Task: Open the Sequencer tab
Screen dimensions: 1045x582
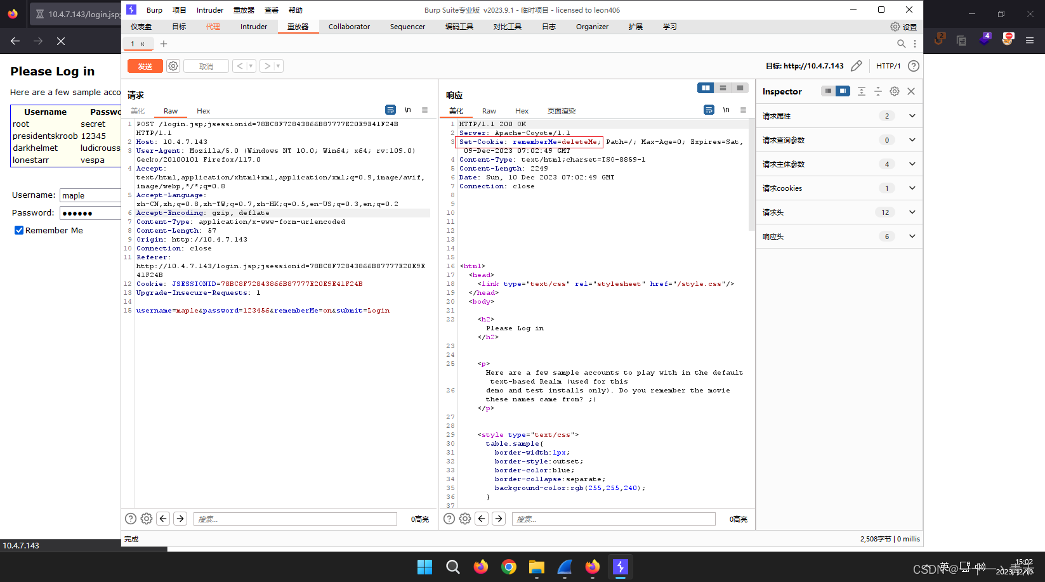Action: click(x=407, y=27)
